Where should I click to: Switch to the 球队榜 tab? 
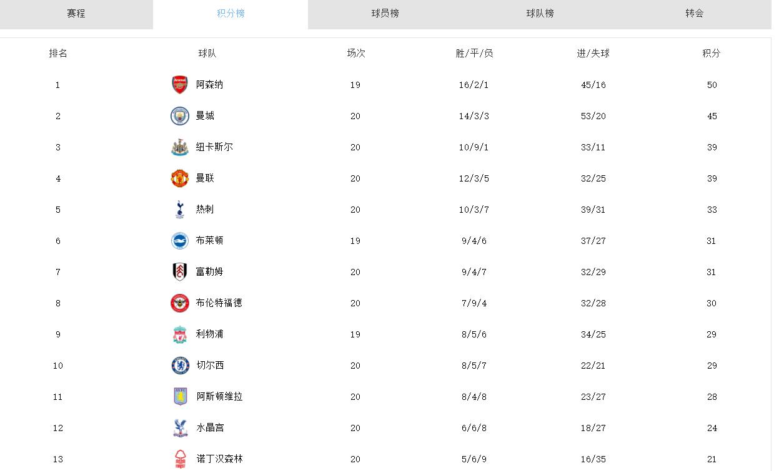coord(540,14)
